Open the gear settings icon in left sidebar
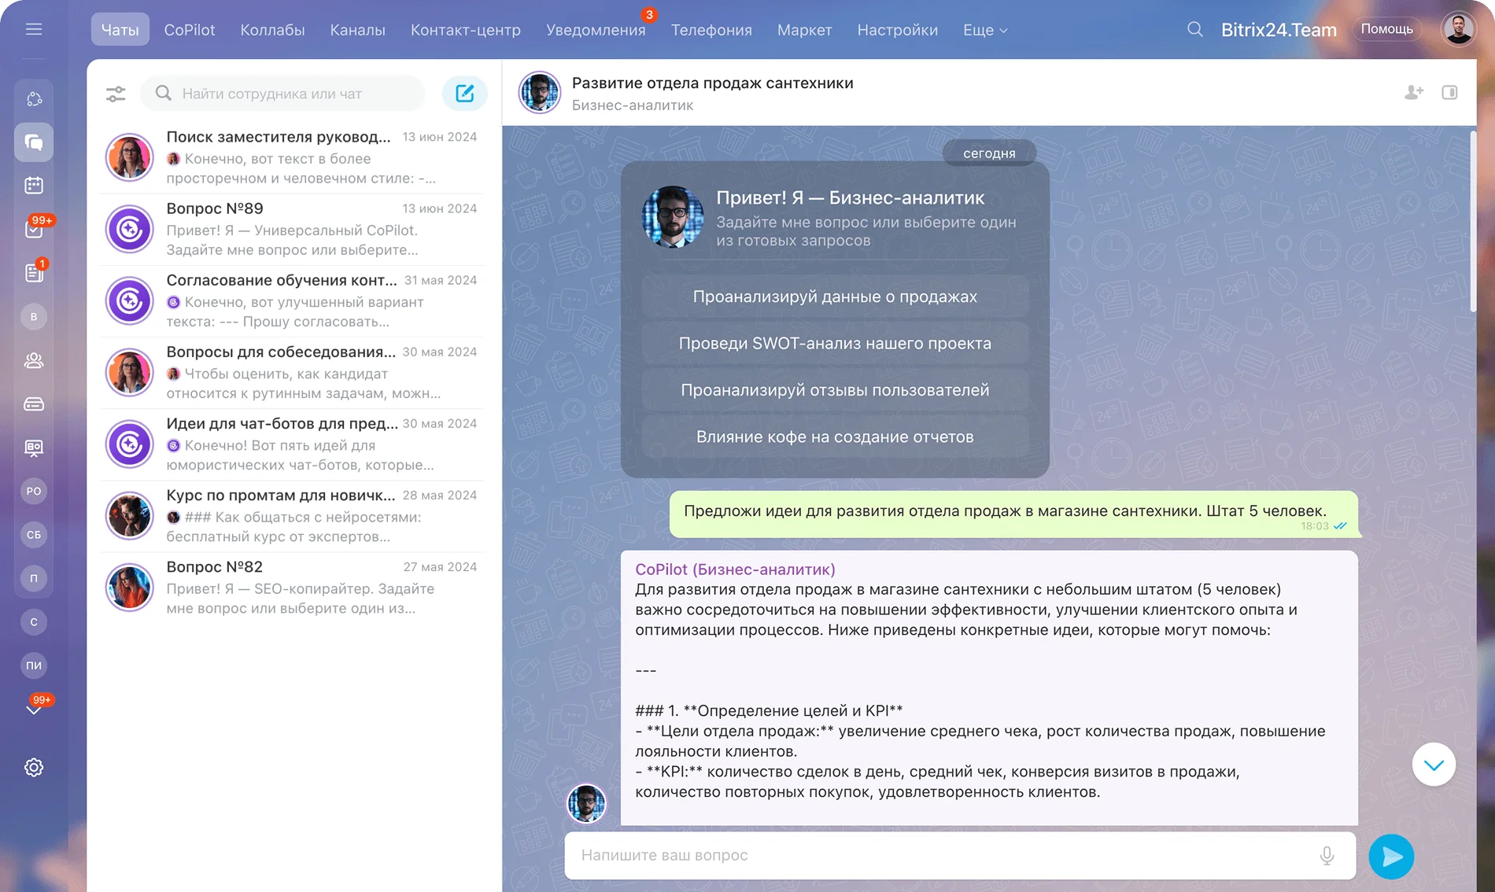 pos(34,767)
